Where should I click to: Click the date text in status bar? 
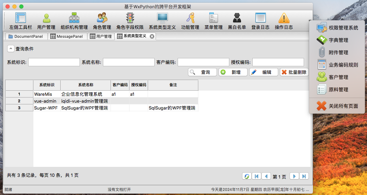[260, 190]
